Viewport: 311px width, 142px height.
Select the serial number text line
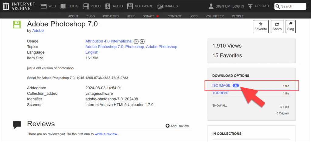(x=77, y=78)
